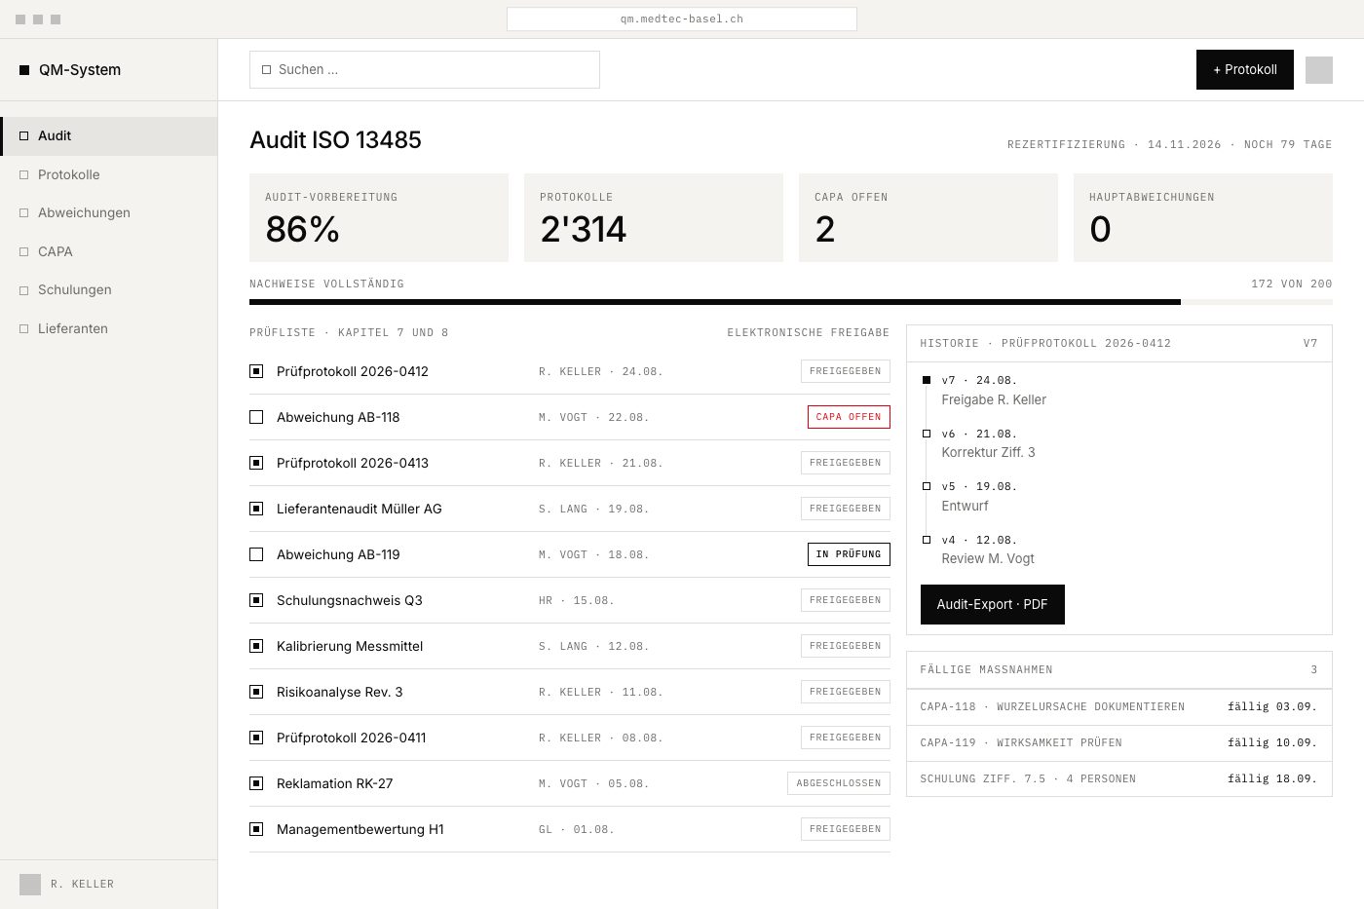Click into the Suchen search field
Image resolution: width=1364 pixels, height=909 pixels.
[425, 70]
